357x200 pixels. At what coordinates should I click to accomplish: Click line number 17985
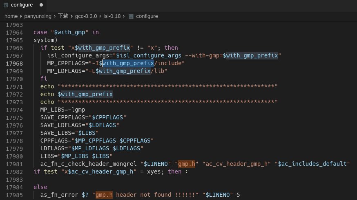point(14,195)
